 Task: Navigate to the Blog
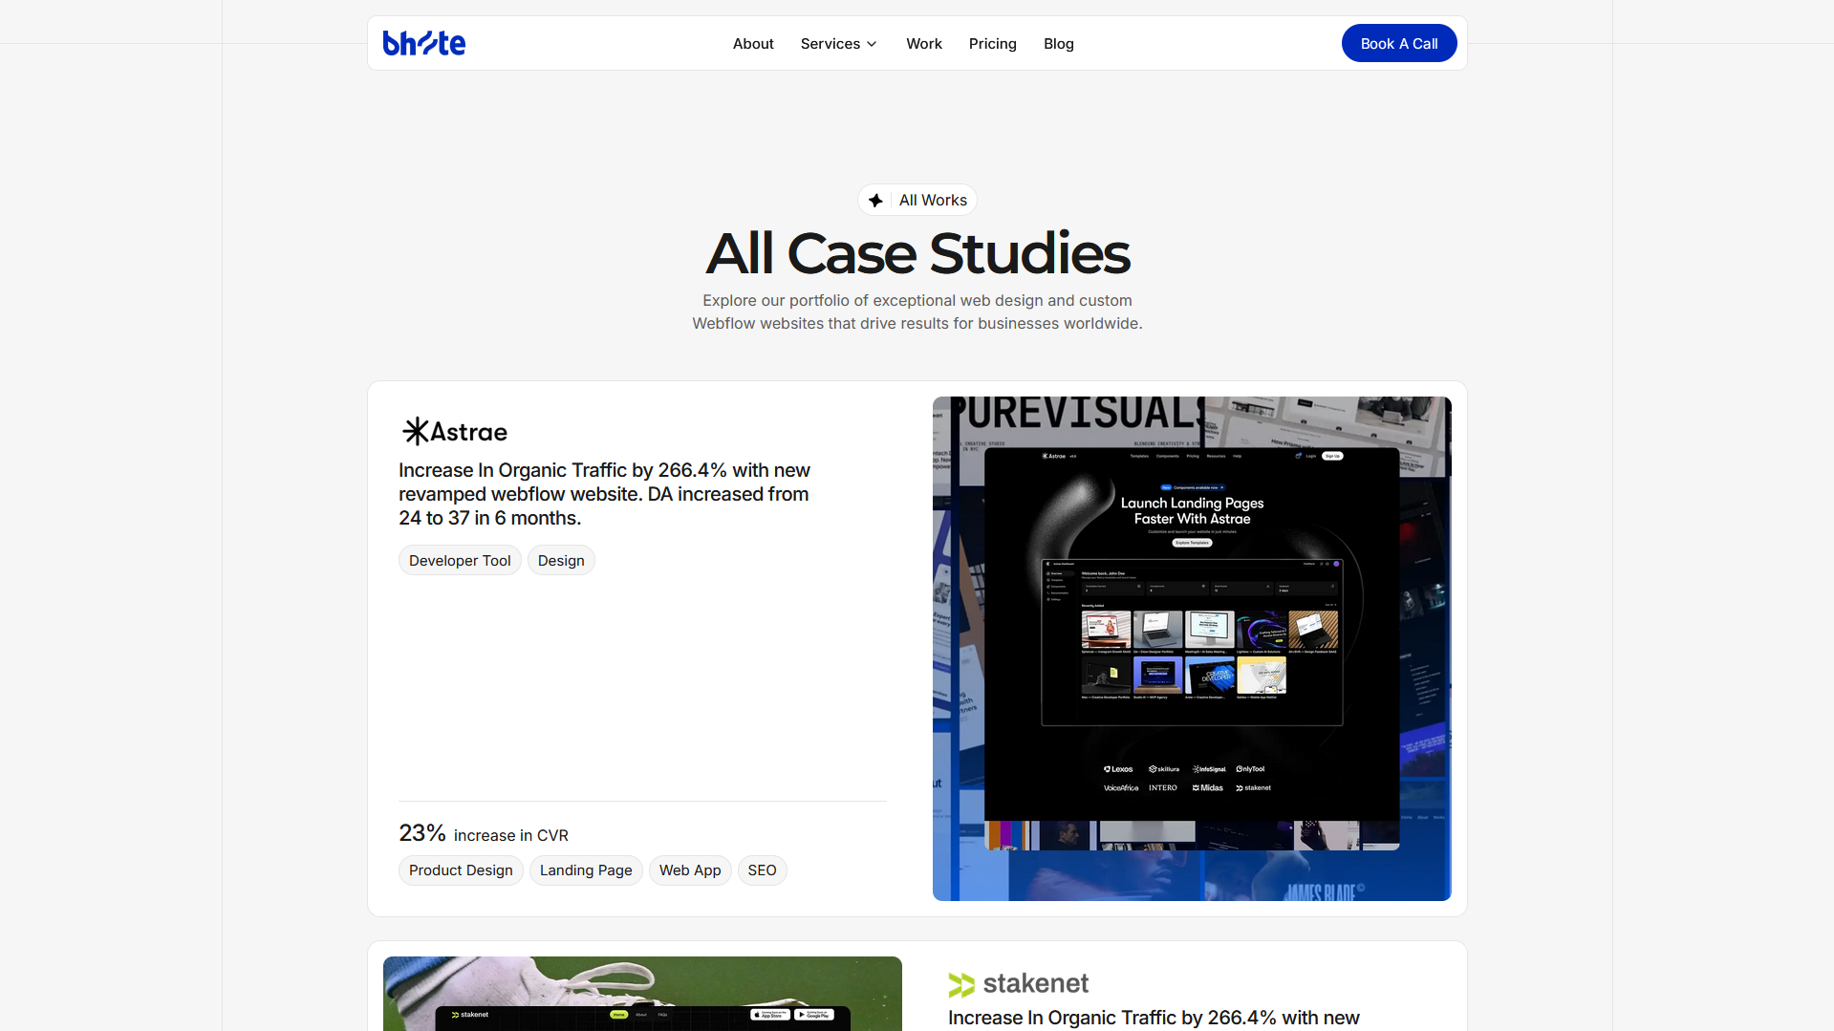coord(1059,44)
